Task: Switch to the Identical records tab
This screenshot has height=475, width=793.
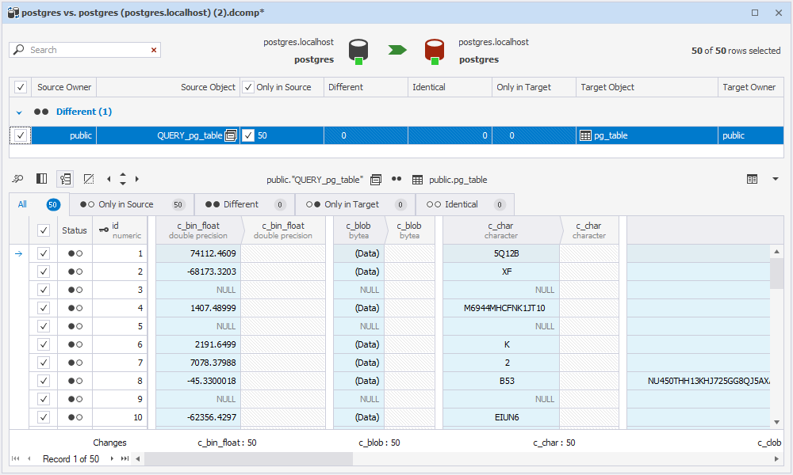Action: tap(465, 204)
